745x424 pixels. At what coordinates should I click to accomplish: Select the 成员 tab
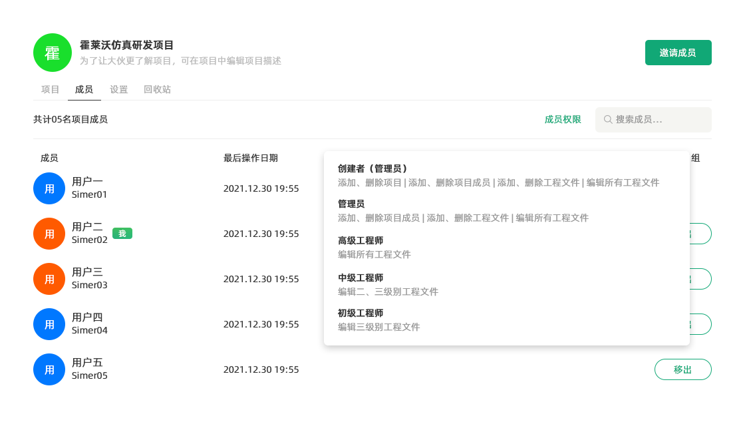pos(84,89)
